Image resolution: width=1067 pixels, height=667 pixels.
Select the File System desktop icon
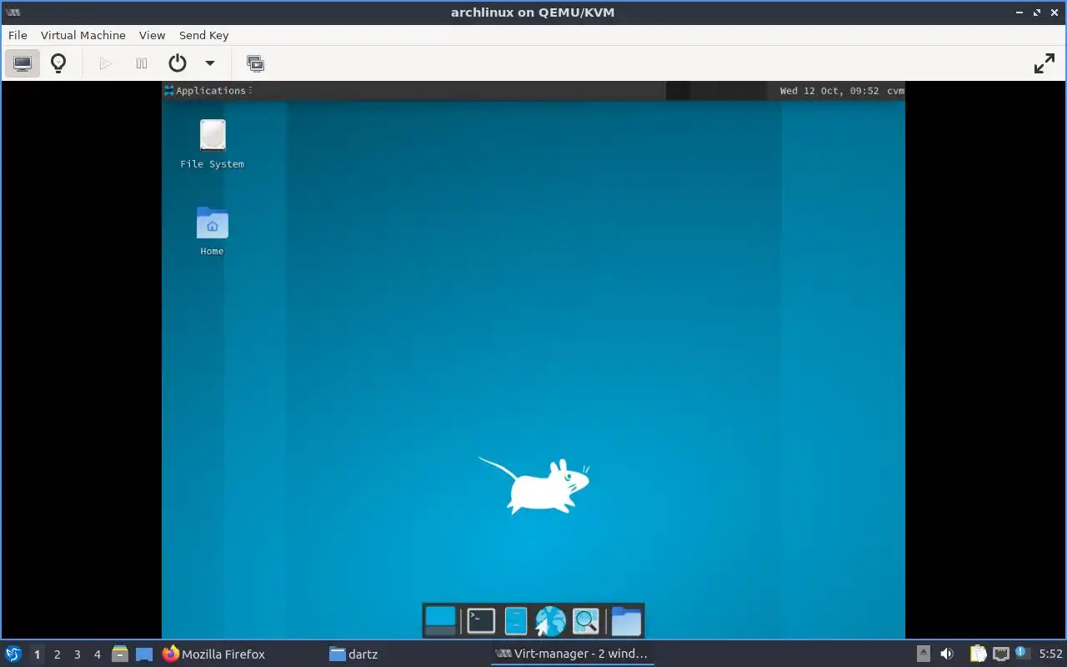(x=212, y=143)
